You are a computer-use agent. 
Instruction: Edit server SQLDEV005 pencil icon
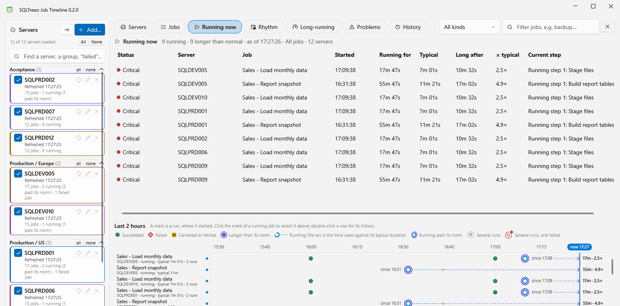click(88, 174)
